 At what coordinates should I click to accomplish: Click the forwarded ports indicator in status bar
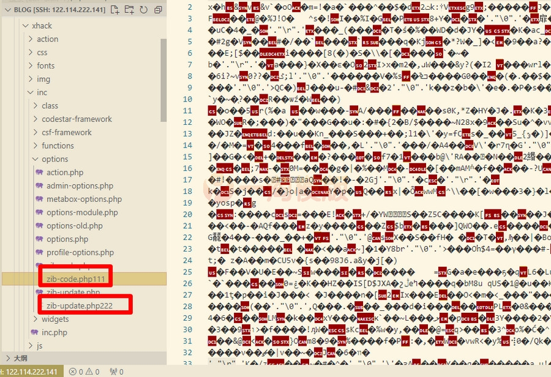point(116,370)
